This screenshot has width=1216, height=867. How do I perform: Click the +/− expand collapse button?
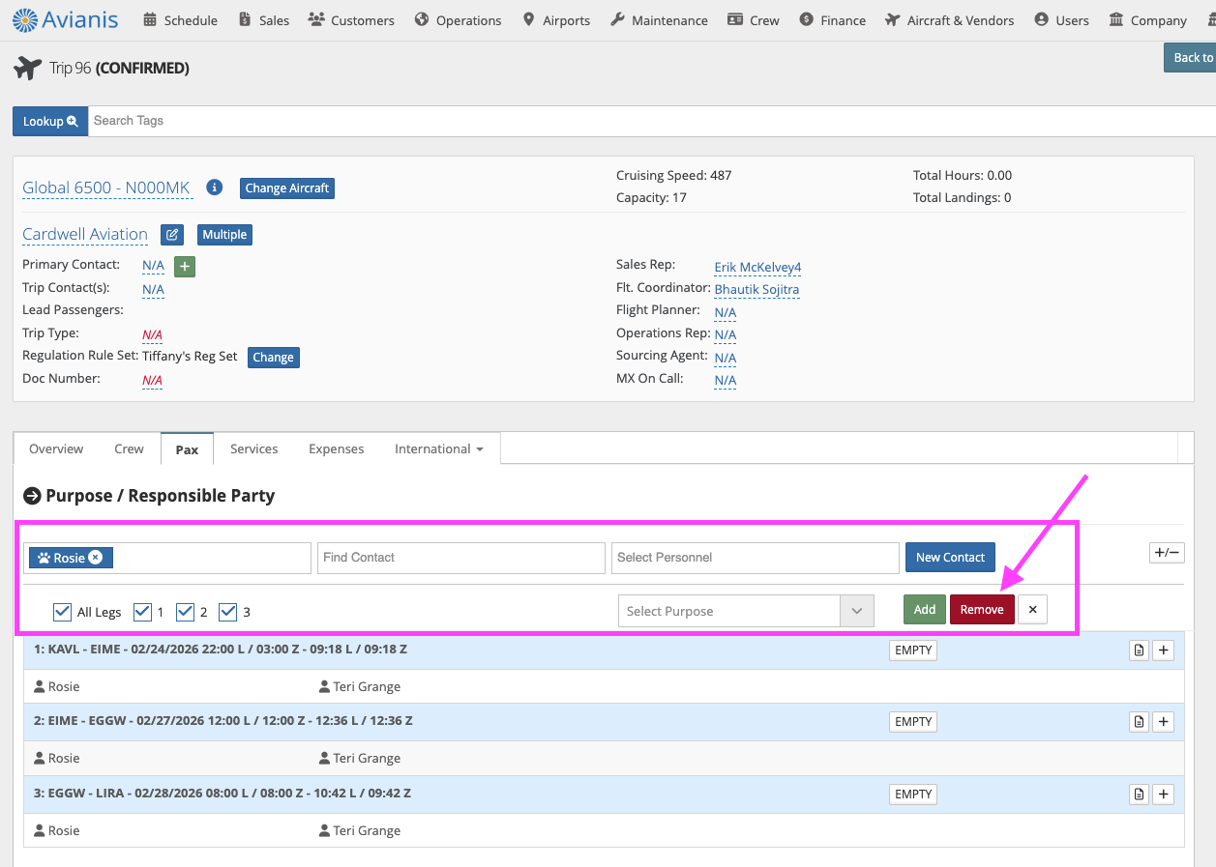(1166, 553)
